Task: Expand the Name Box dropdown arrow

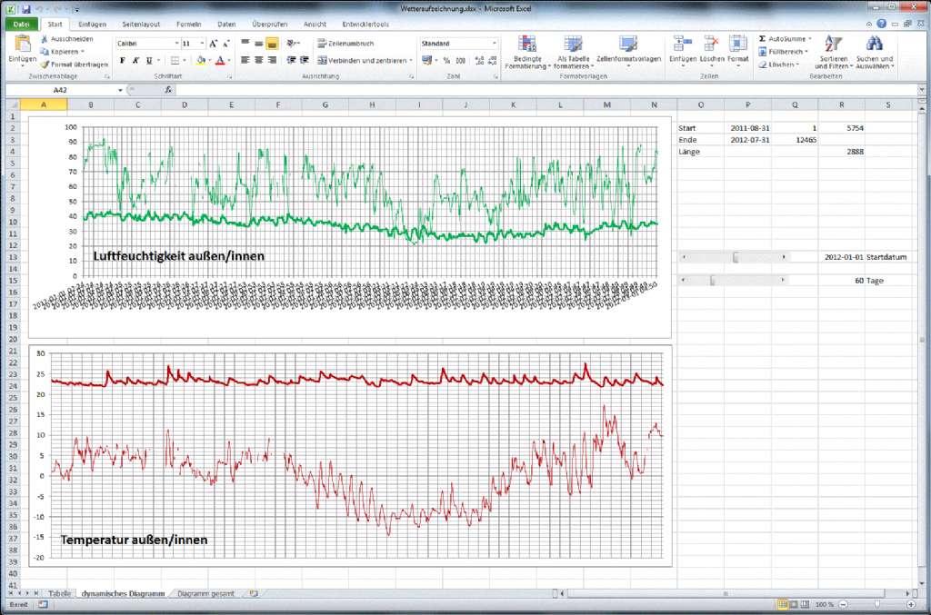Action: (121, 90)
